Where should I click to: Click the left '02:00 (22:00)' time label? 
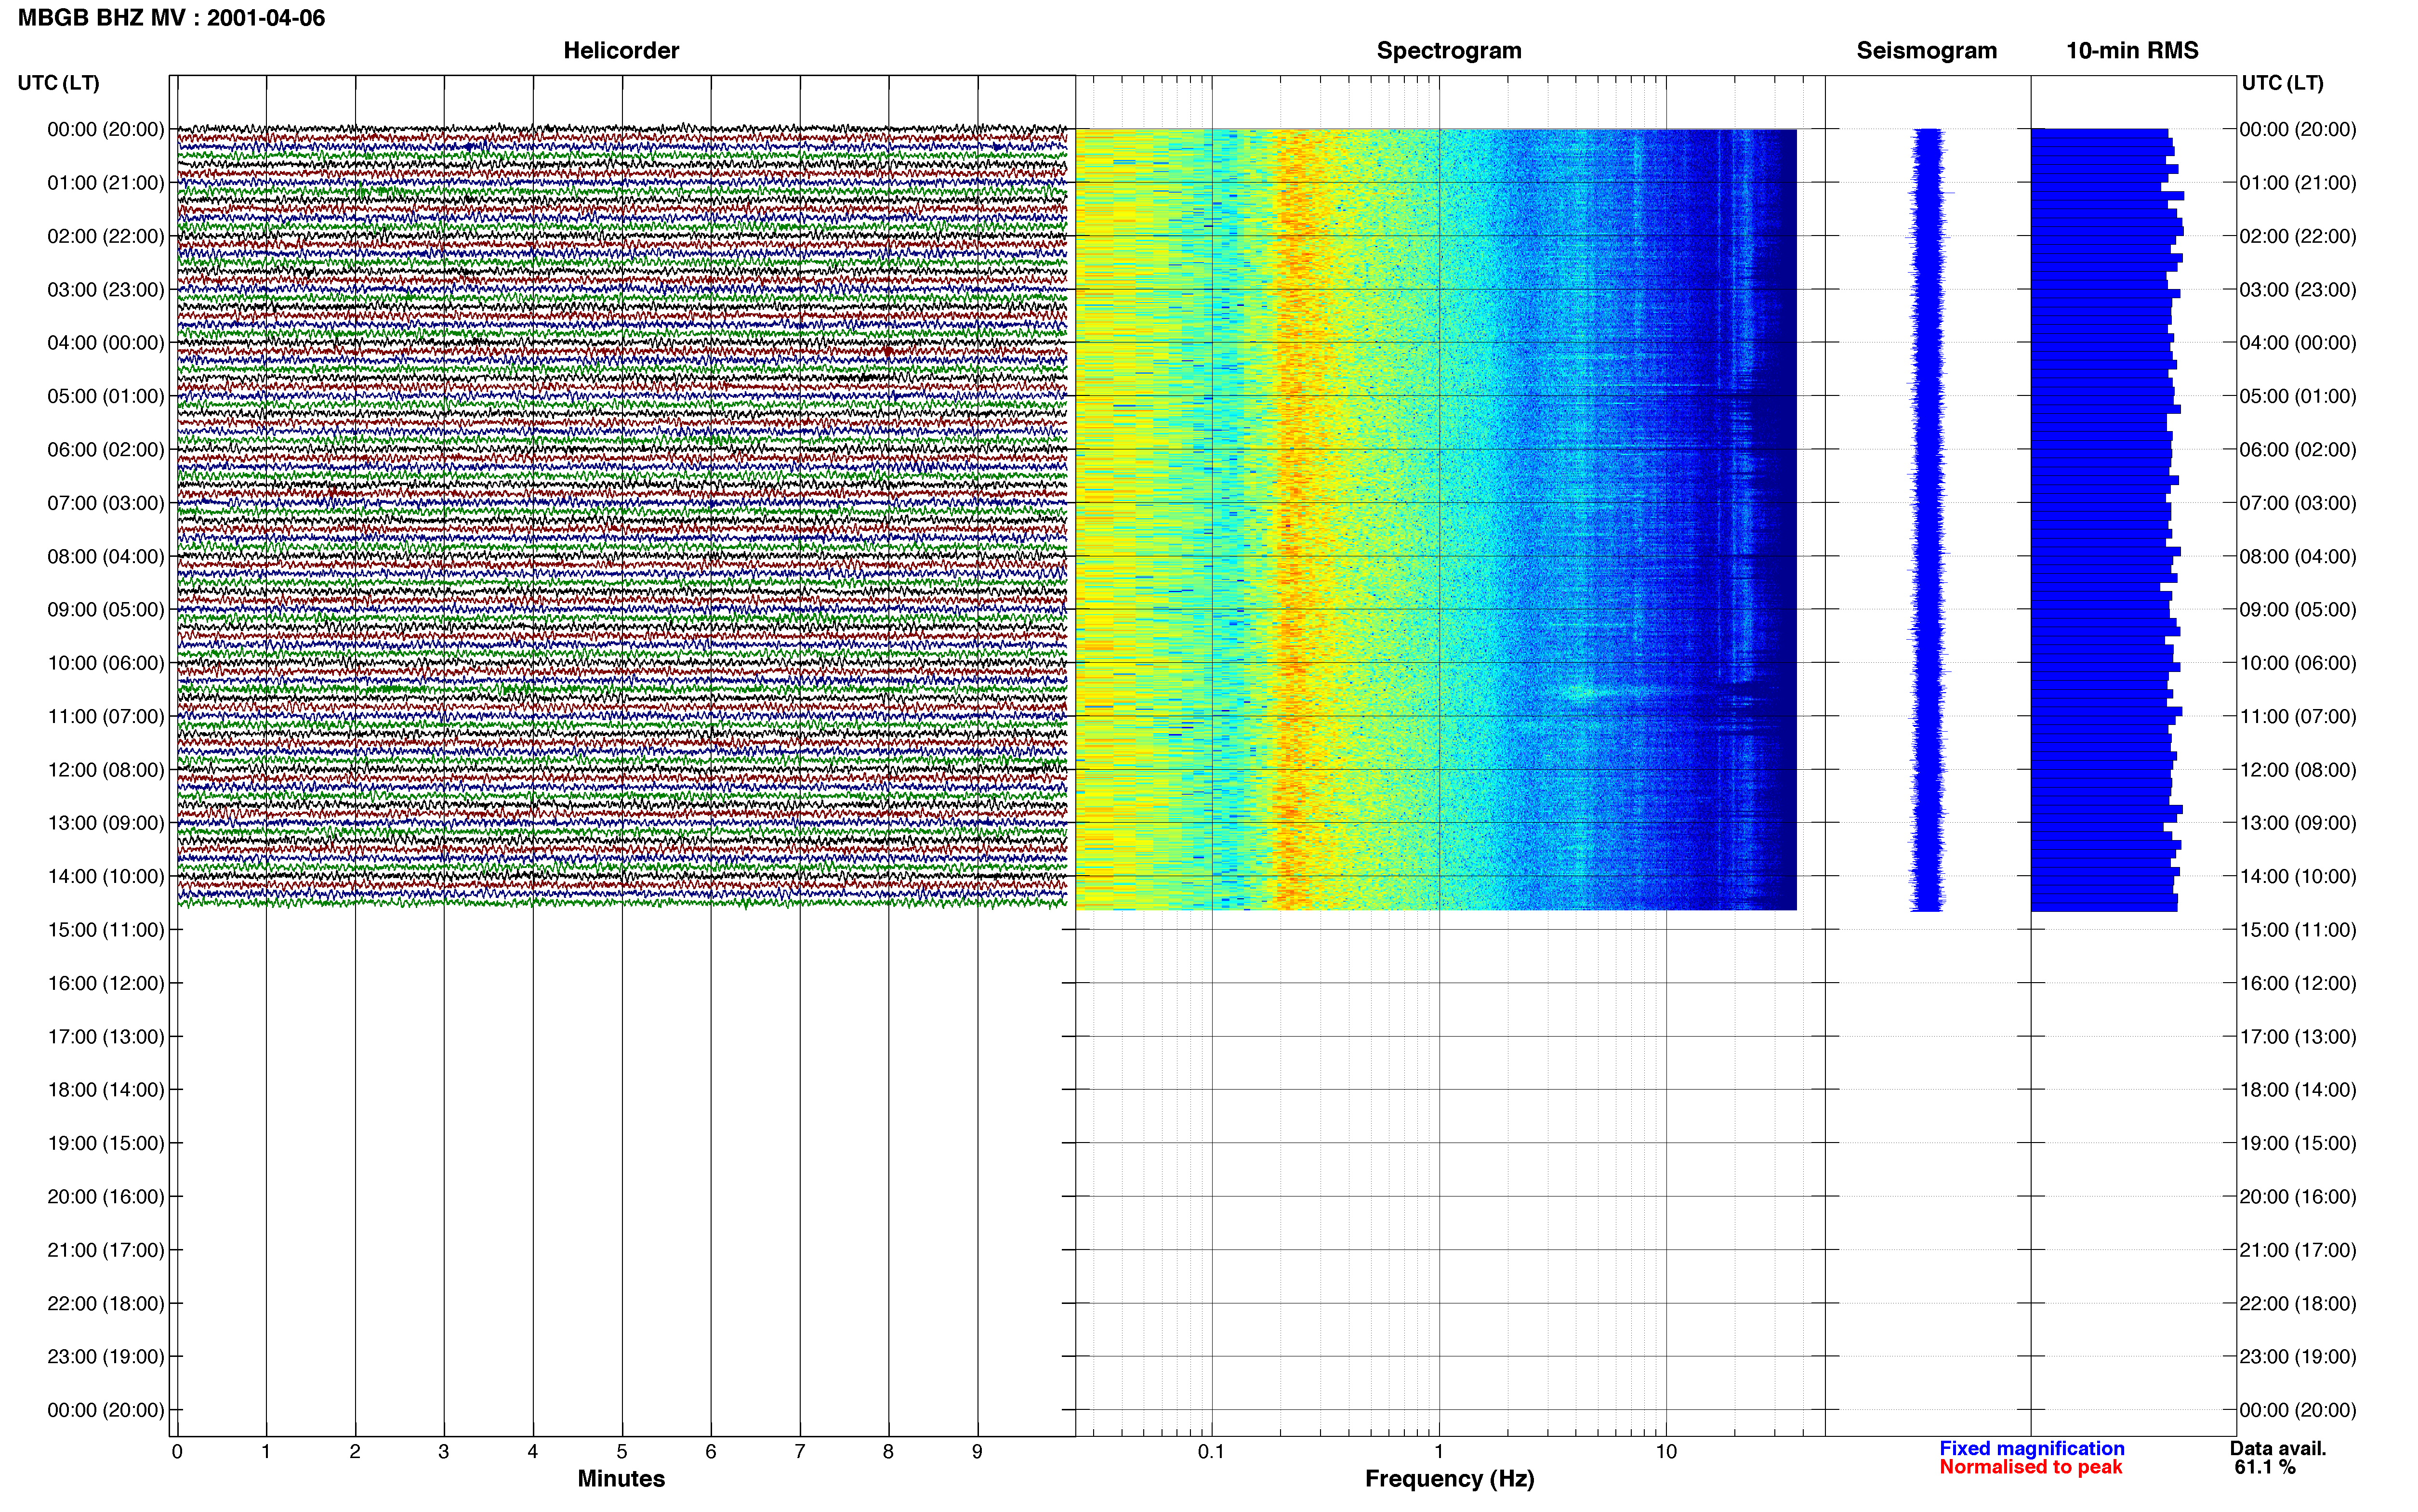(106, 236)
